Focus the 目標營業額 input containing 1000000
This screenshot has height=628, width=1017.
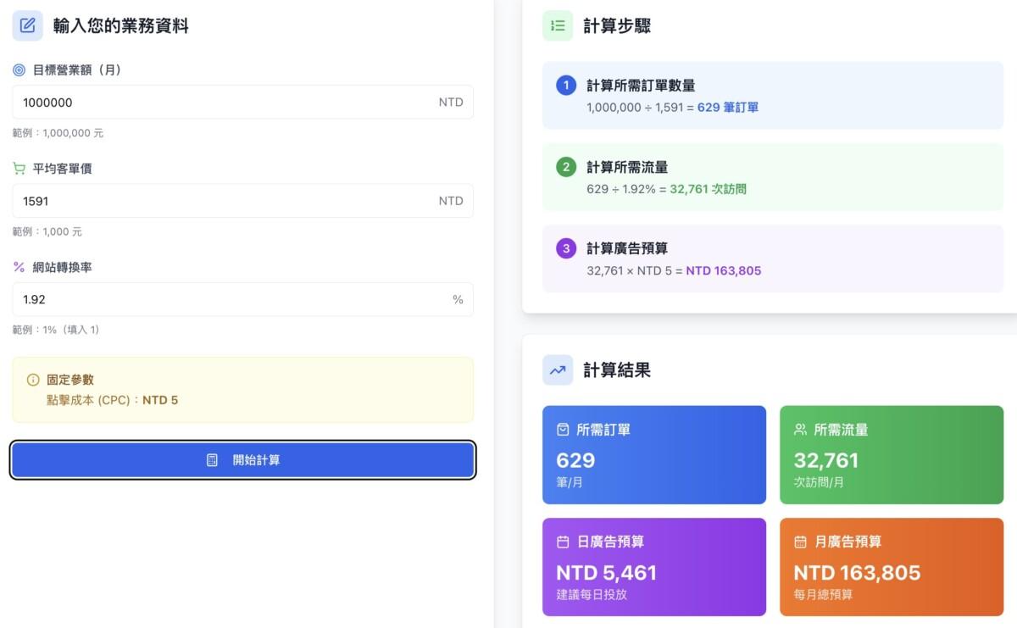(242, 102)
